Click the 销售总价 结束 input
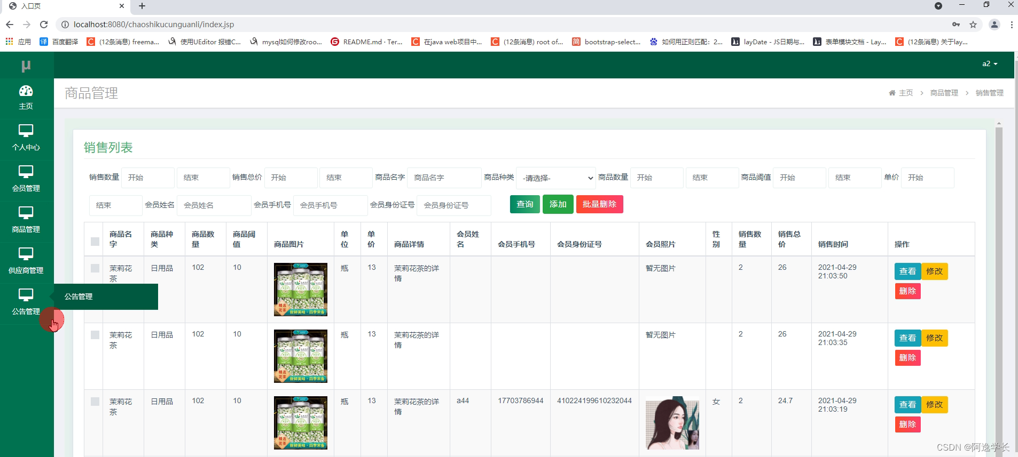 click(346, 178)
